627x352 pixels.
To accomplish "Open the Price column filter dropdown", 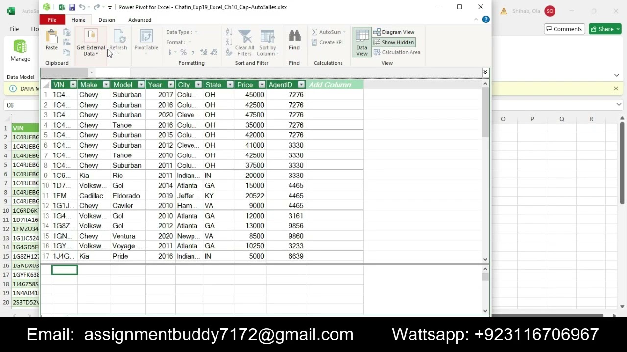I will click(262, 85).
